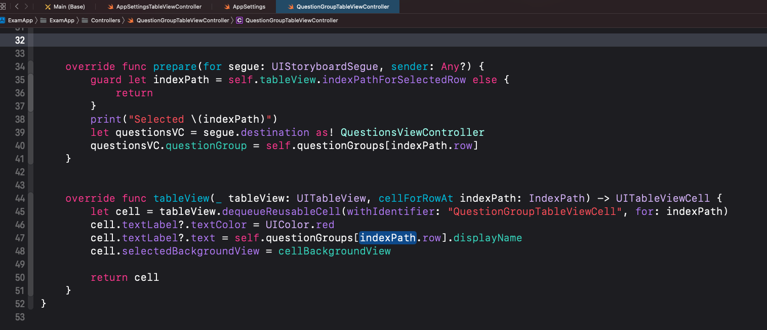This screenshot has height=330, width=767.
Task: Select line number 38 in the gutter
Action: click(x=20, y=119)
